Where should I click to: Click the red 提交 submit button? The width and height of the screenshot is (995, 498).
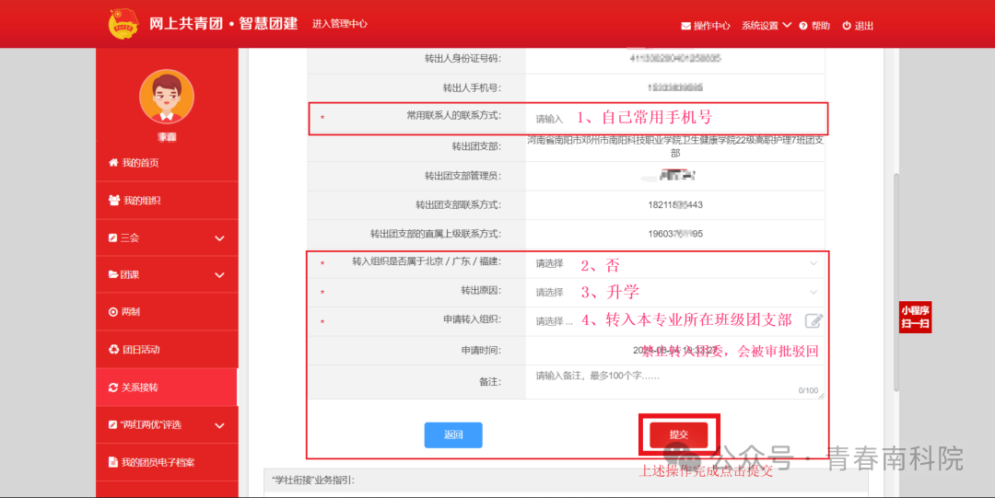[678, 434]
